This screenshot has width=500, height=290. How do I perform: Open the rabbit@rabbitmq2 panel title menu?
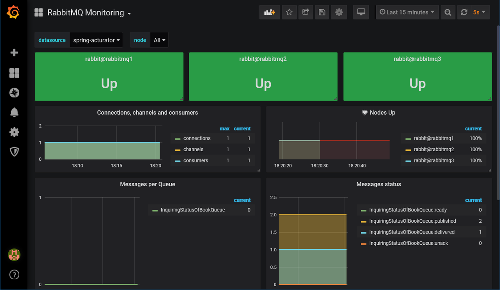pos(263,59)
